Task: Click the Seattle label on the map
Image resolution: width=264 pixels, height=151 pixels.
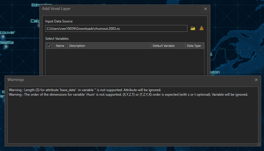Action: pyautogui.click(x=7, y=42)
